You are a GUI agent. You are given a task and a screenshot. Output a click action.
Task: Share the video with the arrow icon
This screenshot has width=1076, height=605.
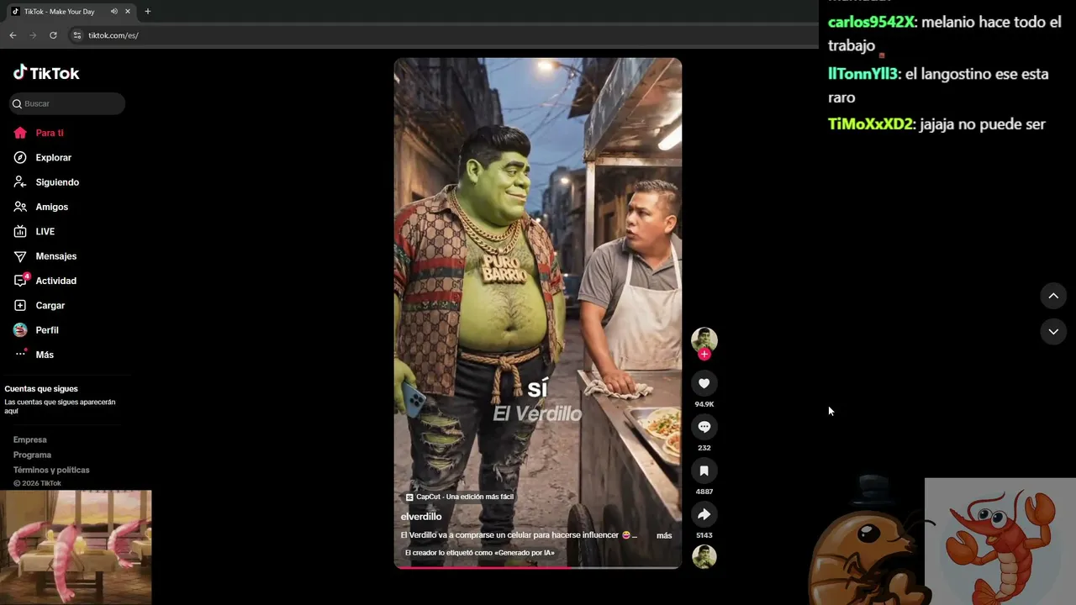click(704, 514)
